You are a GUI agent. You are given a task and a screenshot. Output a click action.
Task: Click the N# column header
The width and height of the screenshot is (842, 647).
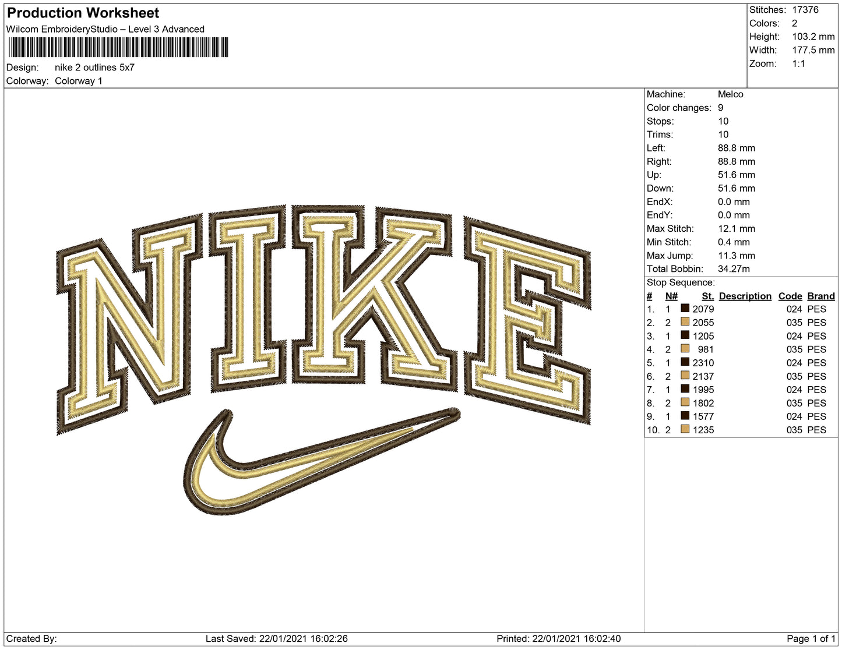pos(671,296)
